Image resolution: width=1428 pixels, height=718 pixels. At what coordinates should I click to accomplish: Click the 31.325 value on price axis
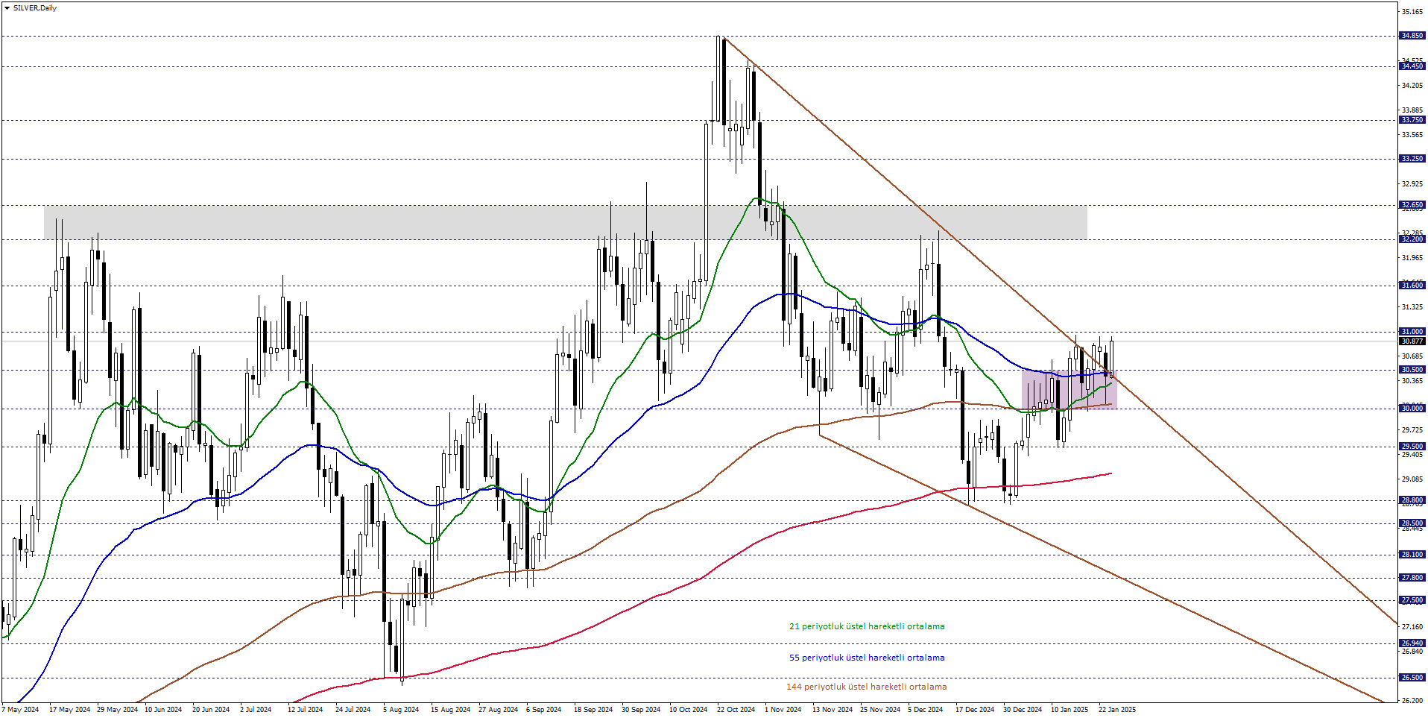1412,307
